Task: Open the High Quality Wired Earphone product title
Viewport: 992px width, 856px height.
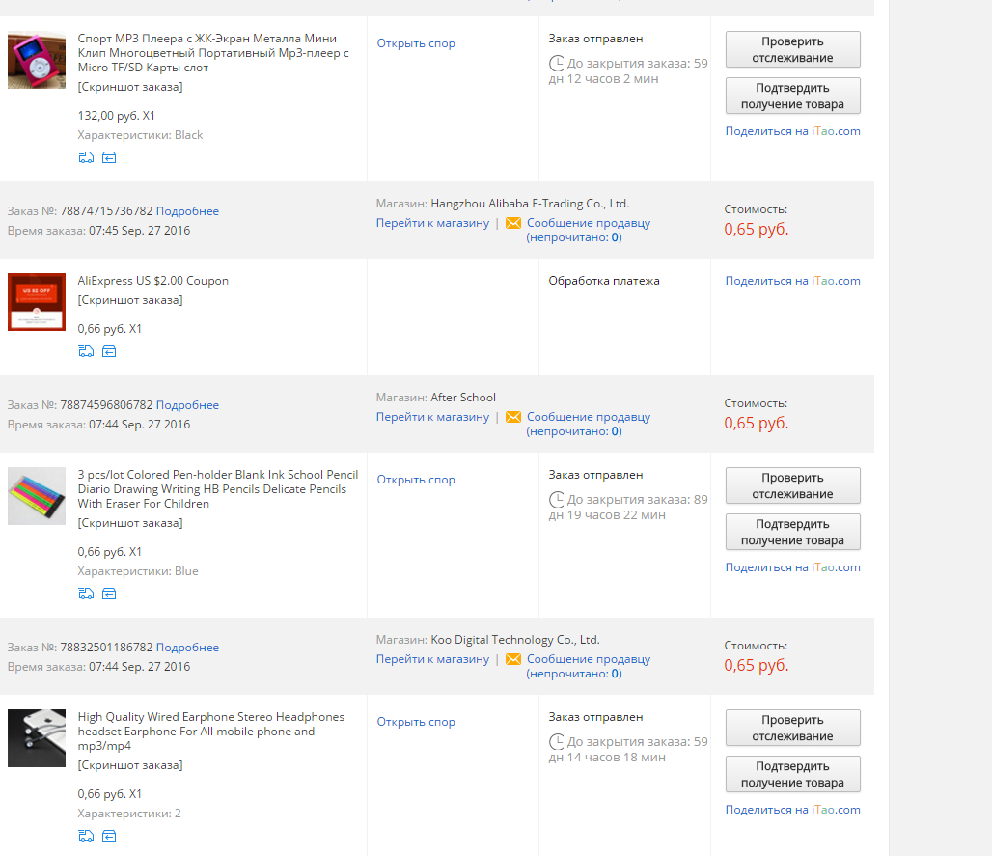Action: pyautogui.click(x=211, y=732)
